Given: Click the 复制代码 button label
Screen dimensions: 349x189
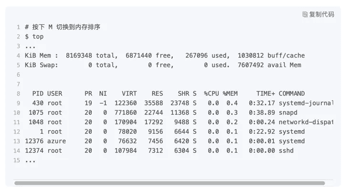Looking at the screenshot, I should tap(322, 14).
